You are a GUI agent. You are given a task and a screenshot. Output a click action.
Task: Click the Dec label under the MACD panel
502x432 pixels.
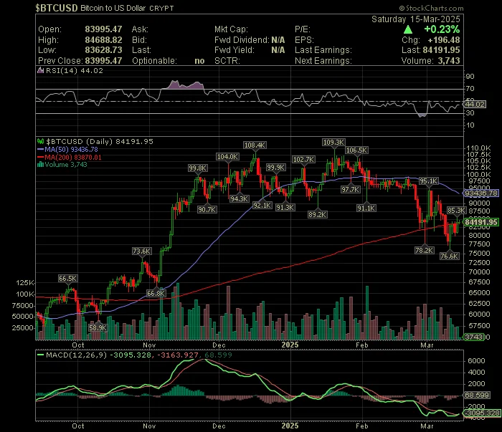[219, 426]
